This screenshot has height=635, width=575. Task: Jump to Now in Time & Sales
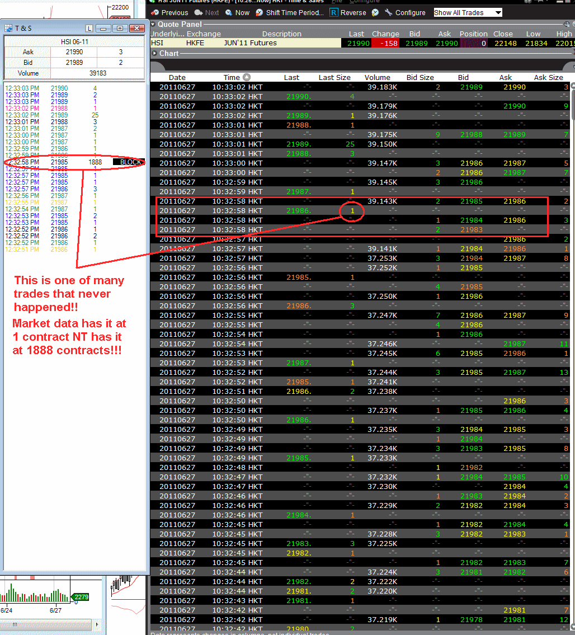[237, 12]
